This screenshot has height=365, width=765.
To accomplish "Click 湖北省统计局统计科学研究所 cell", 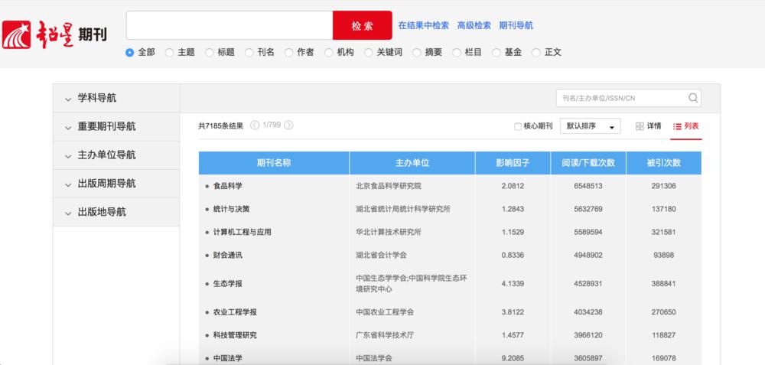I will tap(403, 209).
